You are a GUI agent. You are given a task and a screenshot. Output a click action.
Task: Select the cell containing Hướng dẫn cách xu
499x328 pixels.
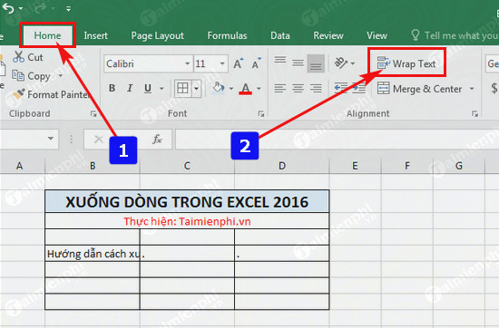(x=93, y=254)
